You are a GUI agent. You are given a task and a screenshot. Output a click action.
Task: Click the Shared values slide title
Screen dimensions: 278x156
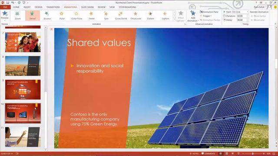99,42
